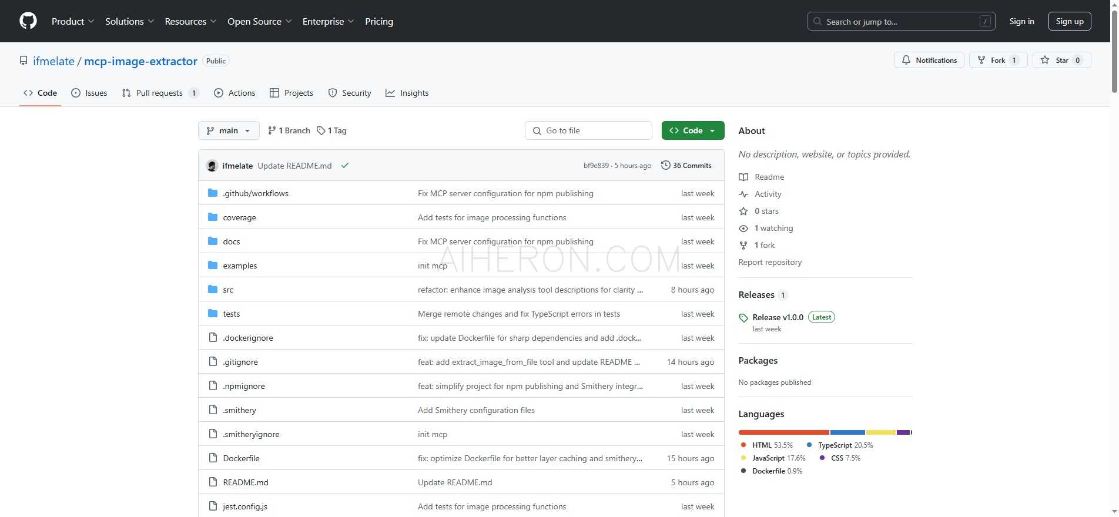Click the green check status icon beside Update README.md
1119x517 pixels.
coord(345,166)
